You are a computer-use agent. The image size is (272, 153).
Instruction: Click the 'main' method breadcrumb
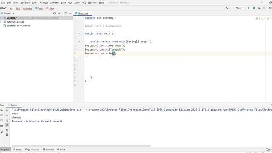pyautogui.click(x=51, y=8)
